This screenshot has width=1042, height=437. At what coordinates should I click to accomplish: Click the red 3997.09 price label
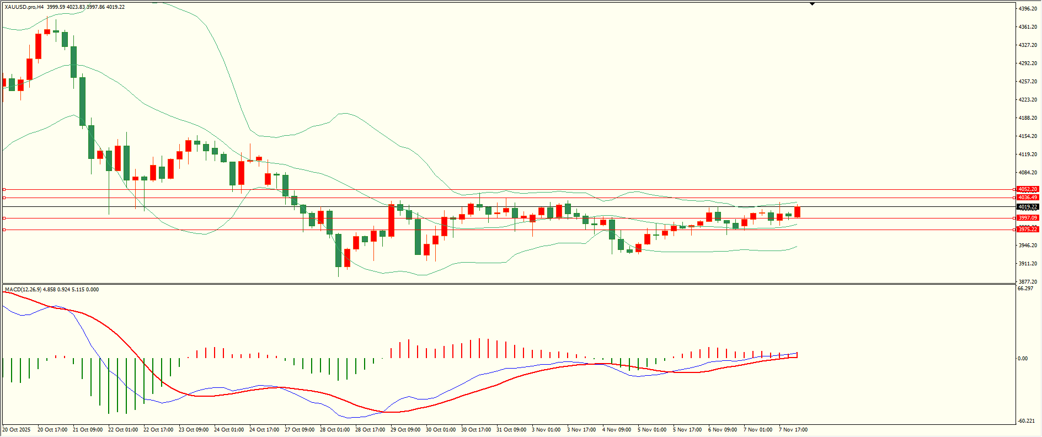1027,218
